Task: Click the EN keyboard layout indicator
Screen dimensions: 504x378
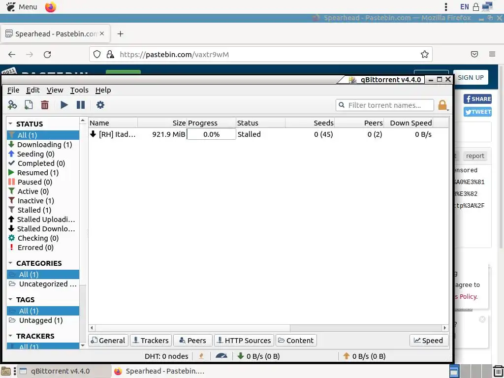Action: point(465,7)
